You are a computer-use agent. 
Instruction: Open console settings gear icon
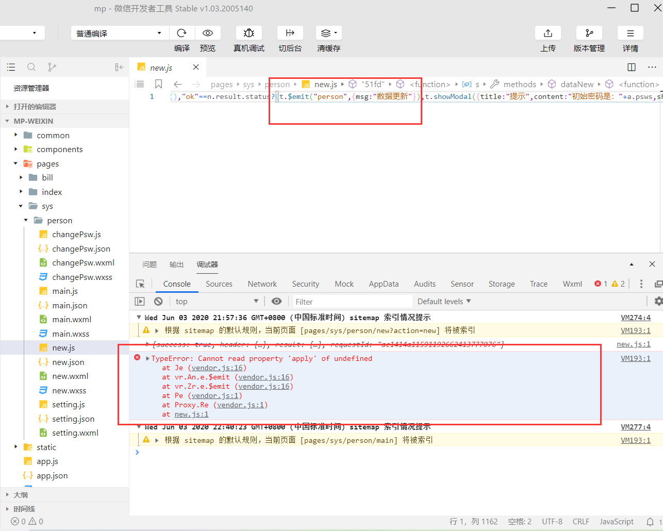[x=658, y=301]
